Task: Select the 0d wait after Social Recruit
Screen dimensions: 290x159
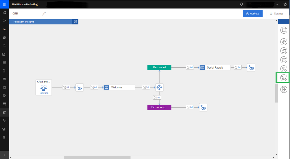Action: click(x=238, y=67)
